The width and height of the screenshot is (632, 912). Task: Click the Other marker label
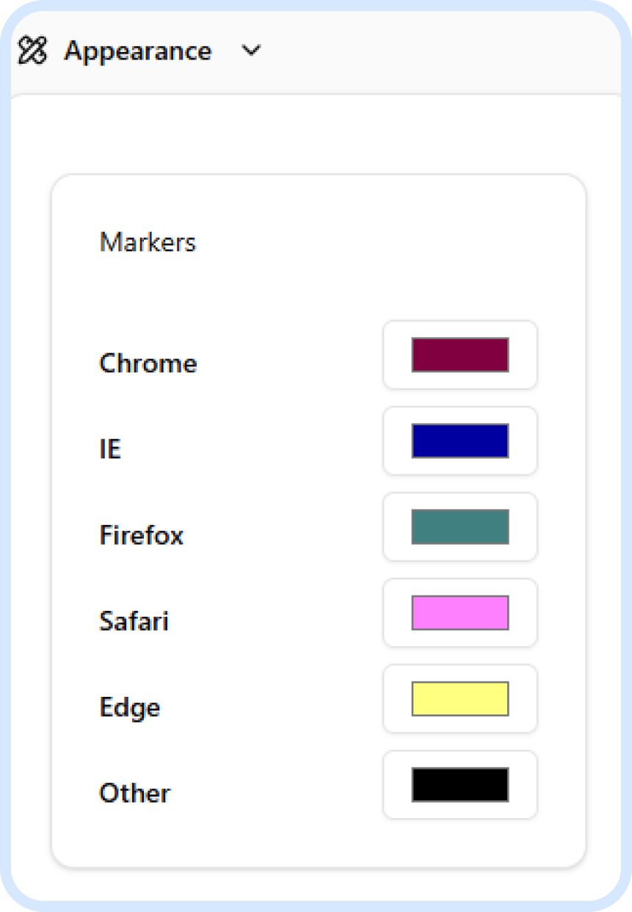click(x=135, y=793)
